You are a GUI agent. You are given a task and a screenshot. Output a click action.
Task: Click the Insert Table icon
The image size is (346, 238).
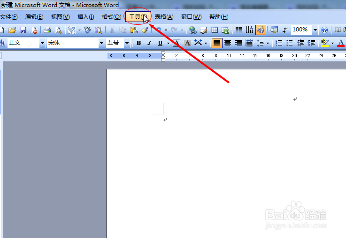pos(215,30)
